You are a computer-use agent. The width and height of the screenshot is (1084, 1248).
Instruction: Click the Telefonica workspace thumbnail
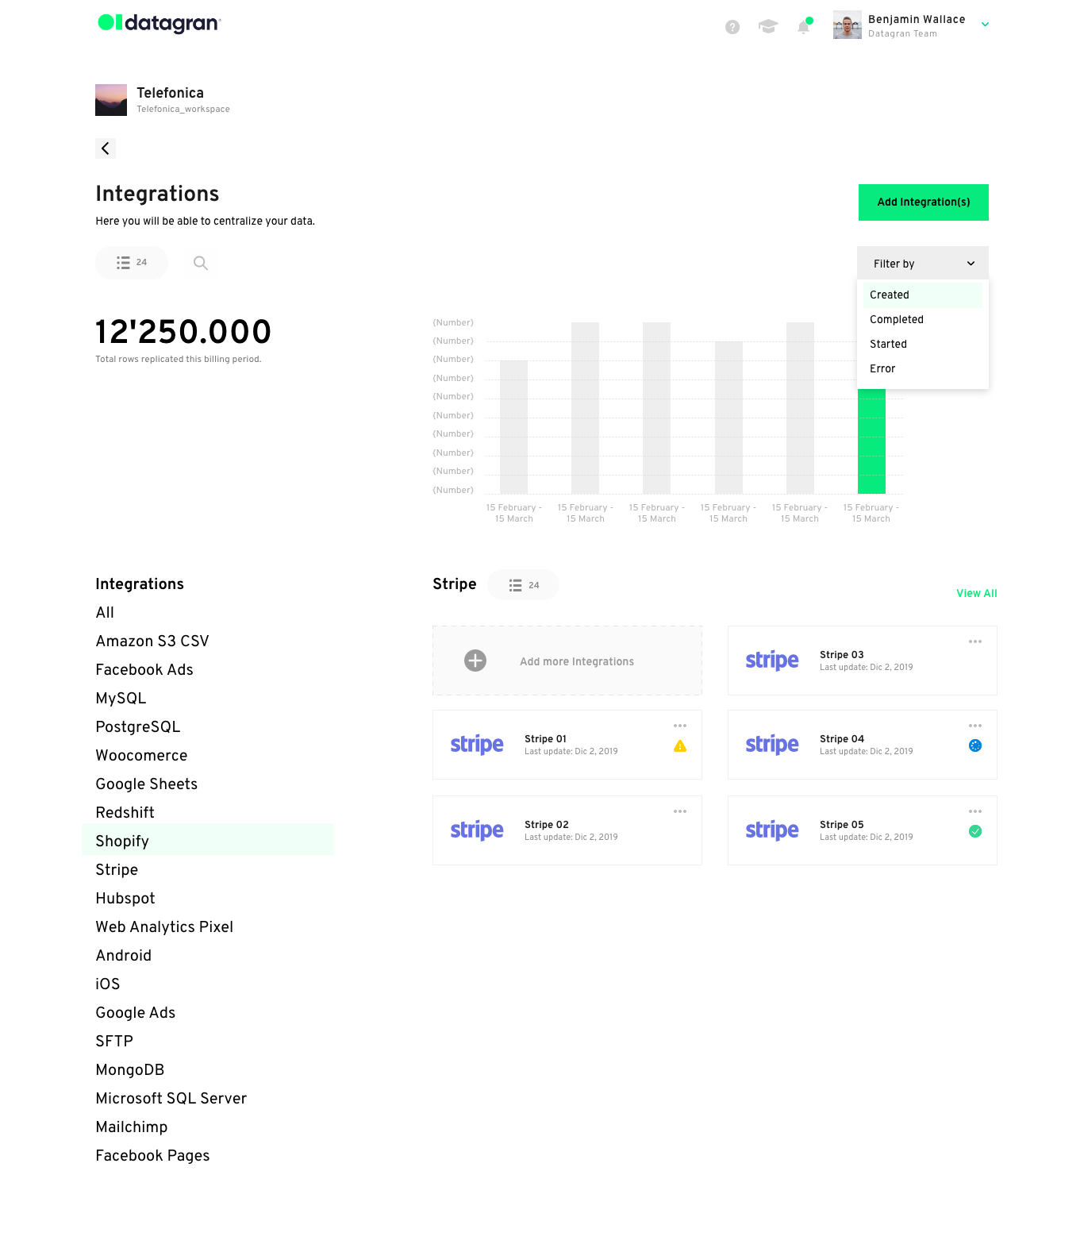tap(111, 100)
